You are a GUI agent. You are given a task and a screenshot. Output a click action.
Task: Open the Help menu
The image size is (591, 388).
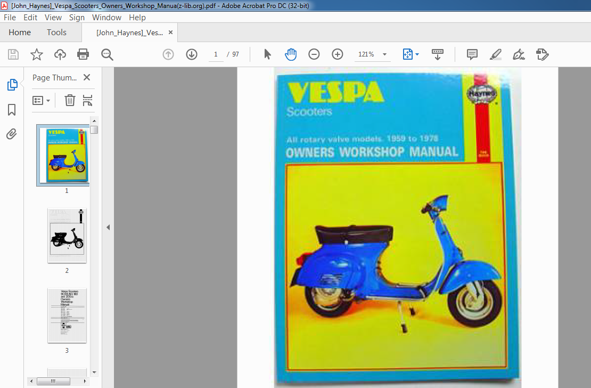(x=137, y=18)
